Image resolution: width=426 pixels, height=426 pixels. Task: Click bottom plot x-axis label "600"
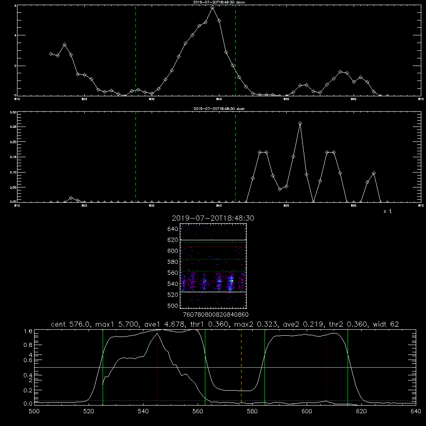[307, 412]
